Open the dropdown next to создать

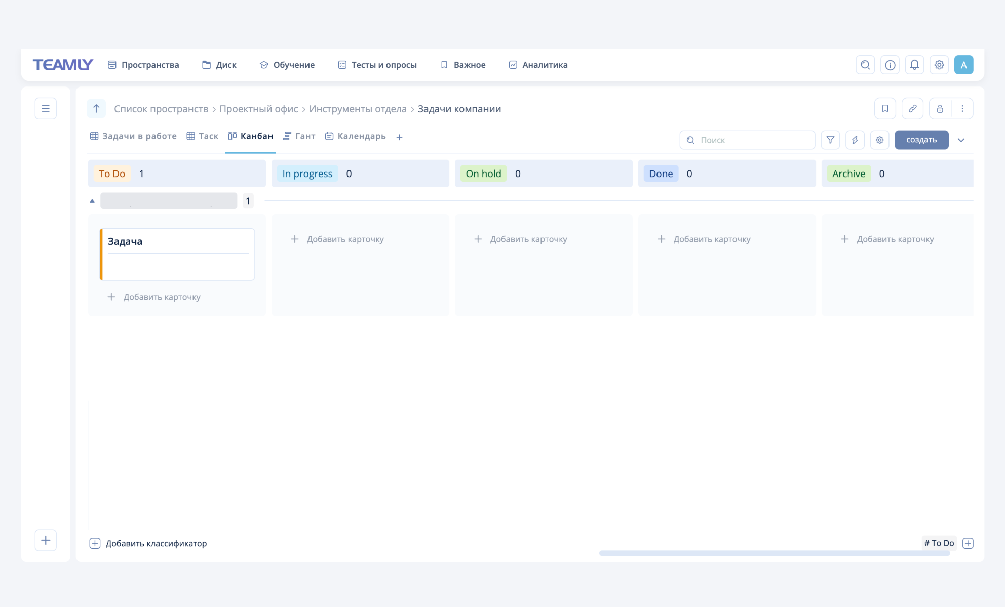pyautogui.click(x=961, y=140)
